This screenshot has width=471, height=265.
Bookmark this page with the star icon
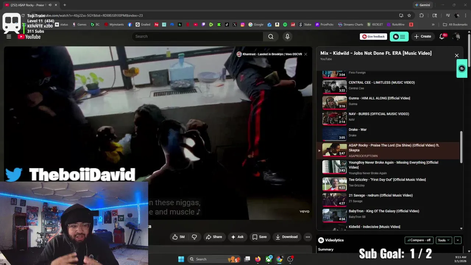409,15
